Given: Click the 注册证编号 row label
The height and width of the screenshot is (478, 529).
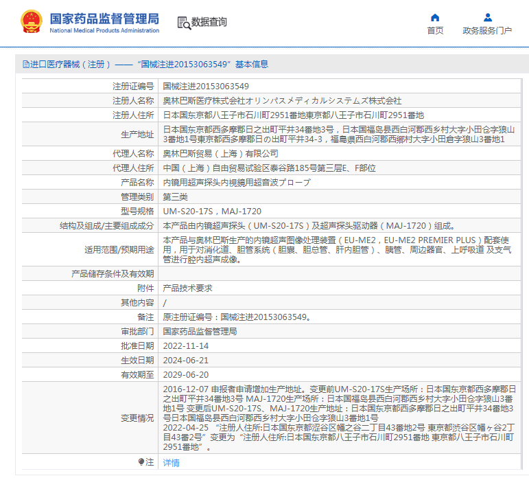Looking at the screenshot, I should [133, 87].
